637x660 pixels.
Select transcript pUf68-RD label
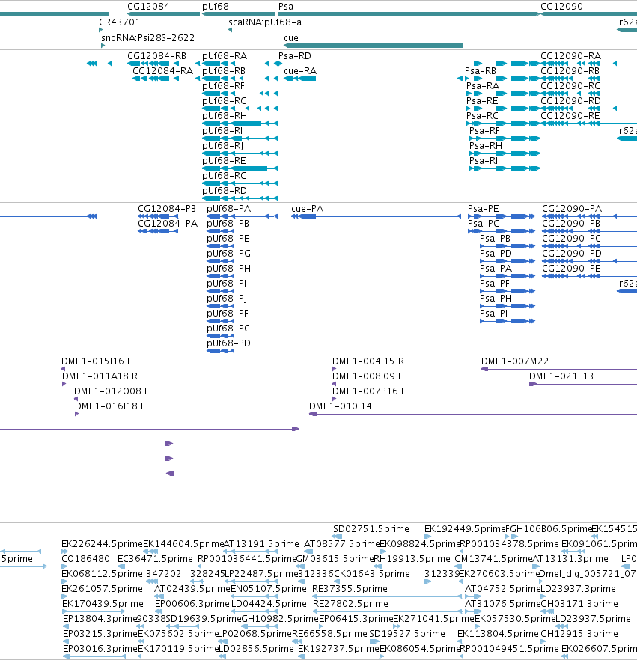225,191
